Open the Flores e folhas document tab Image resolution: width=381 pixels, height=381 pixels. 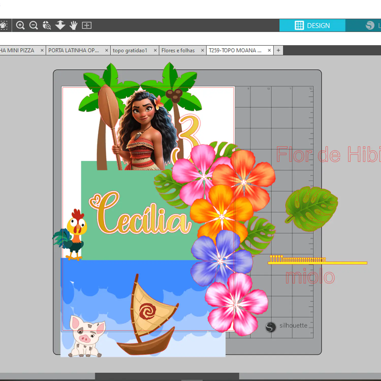tap(178, 50)
